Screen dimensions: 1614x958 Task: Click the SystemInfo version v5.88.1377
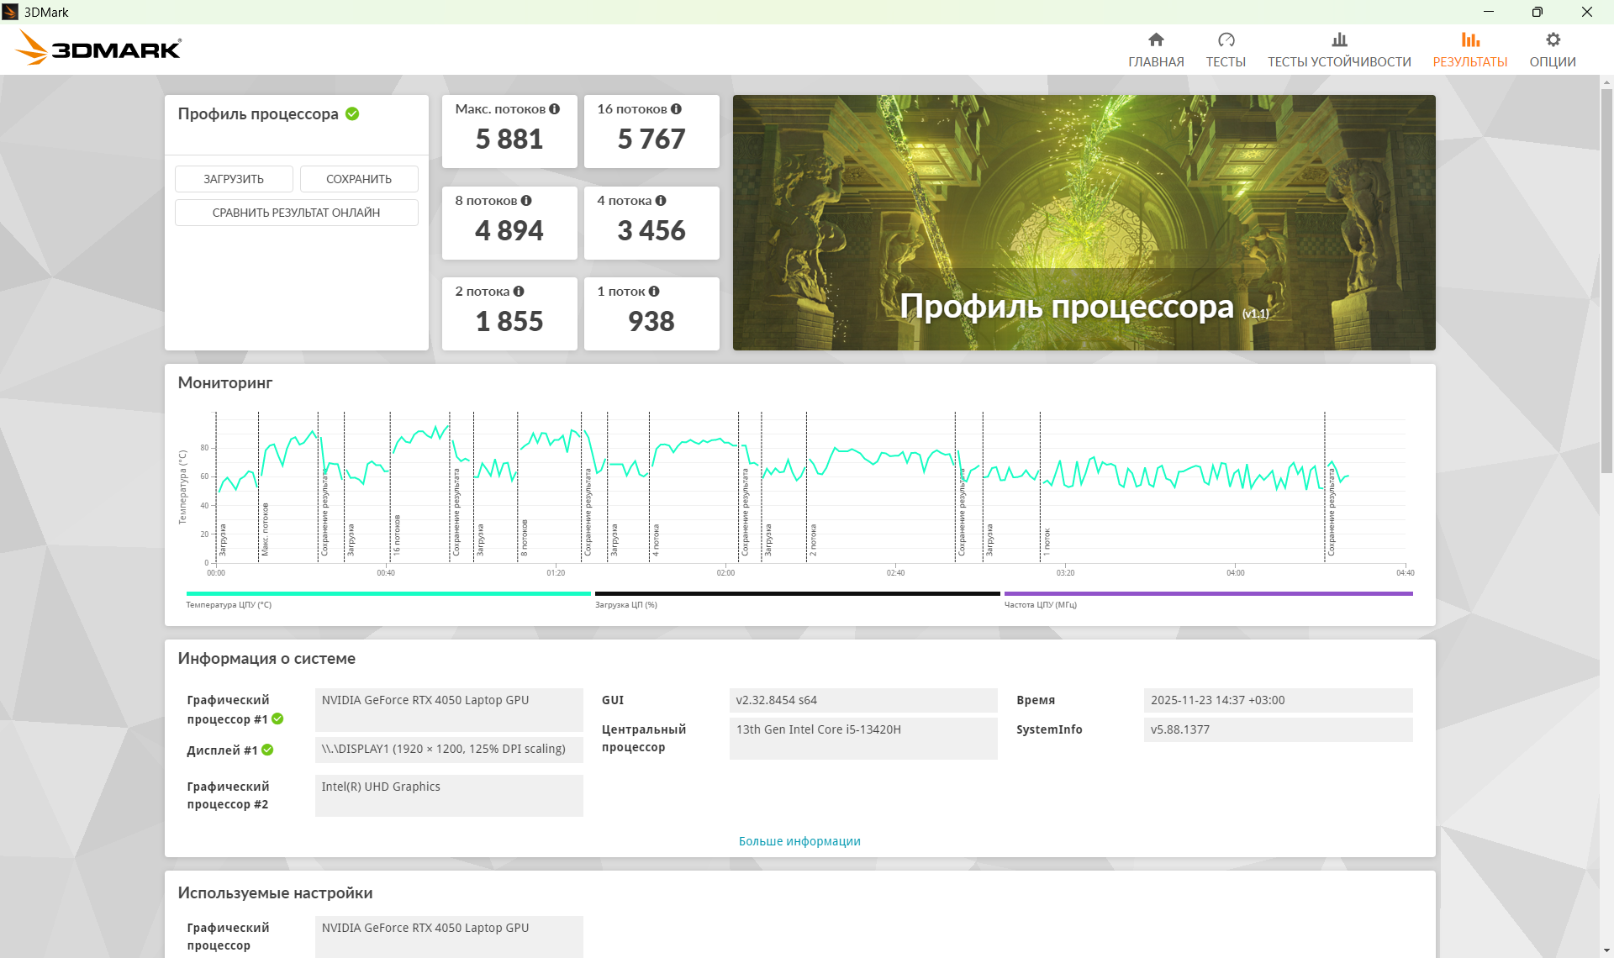(x=1278, y=729)
